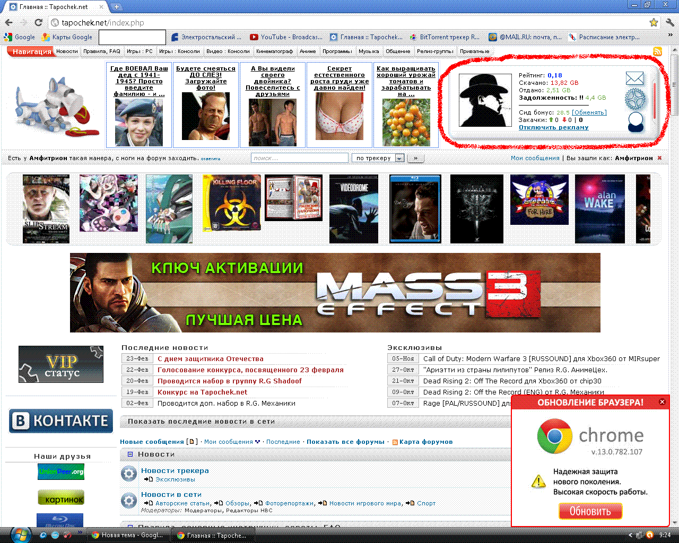This screenshot has width=679, height=543.
Task: Open Videodrome release thumbnail
Action: point(354,209)
